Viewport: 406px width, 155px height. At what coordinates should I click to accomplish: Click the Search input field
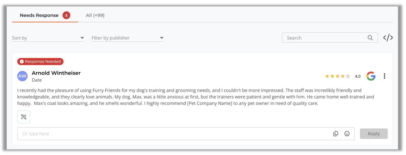coord(325,38)
